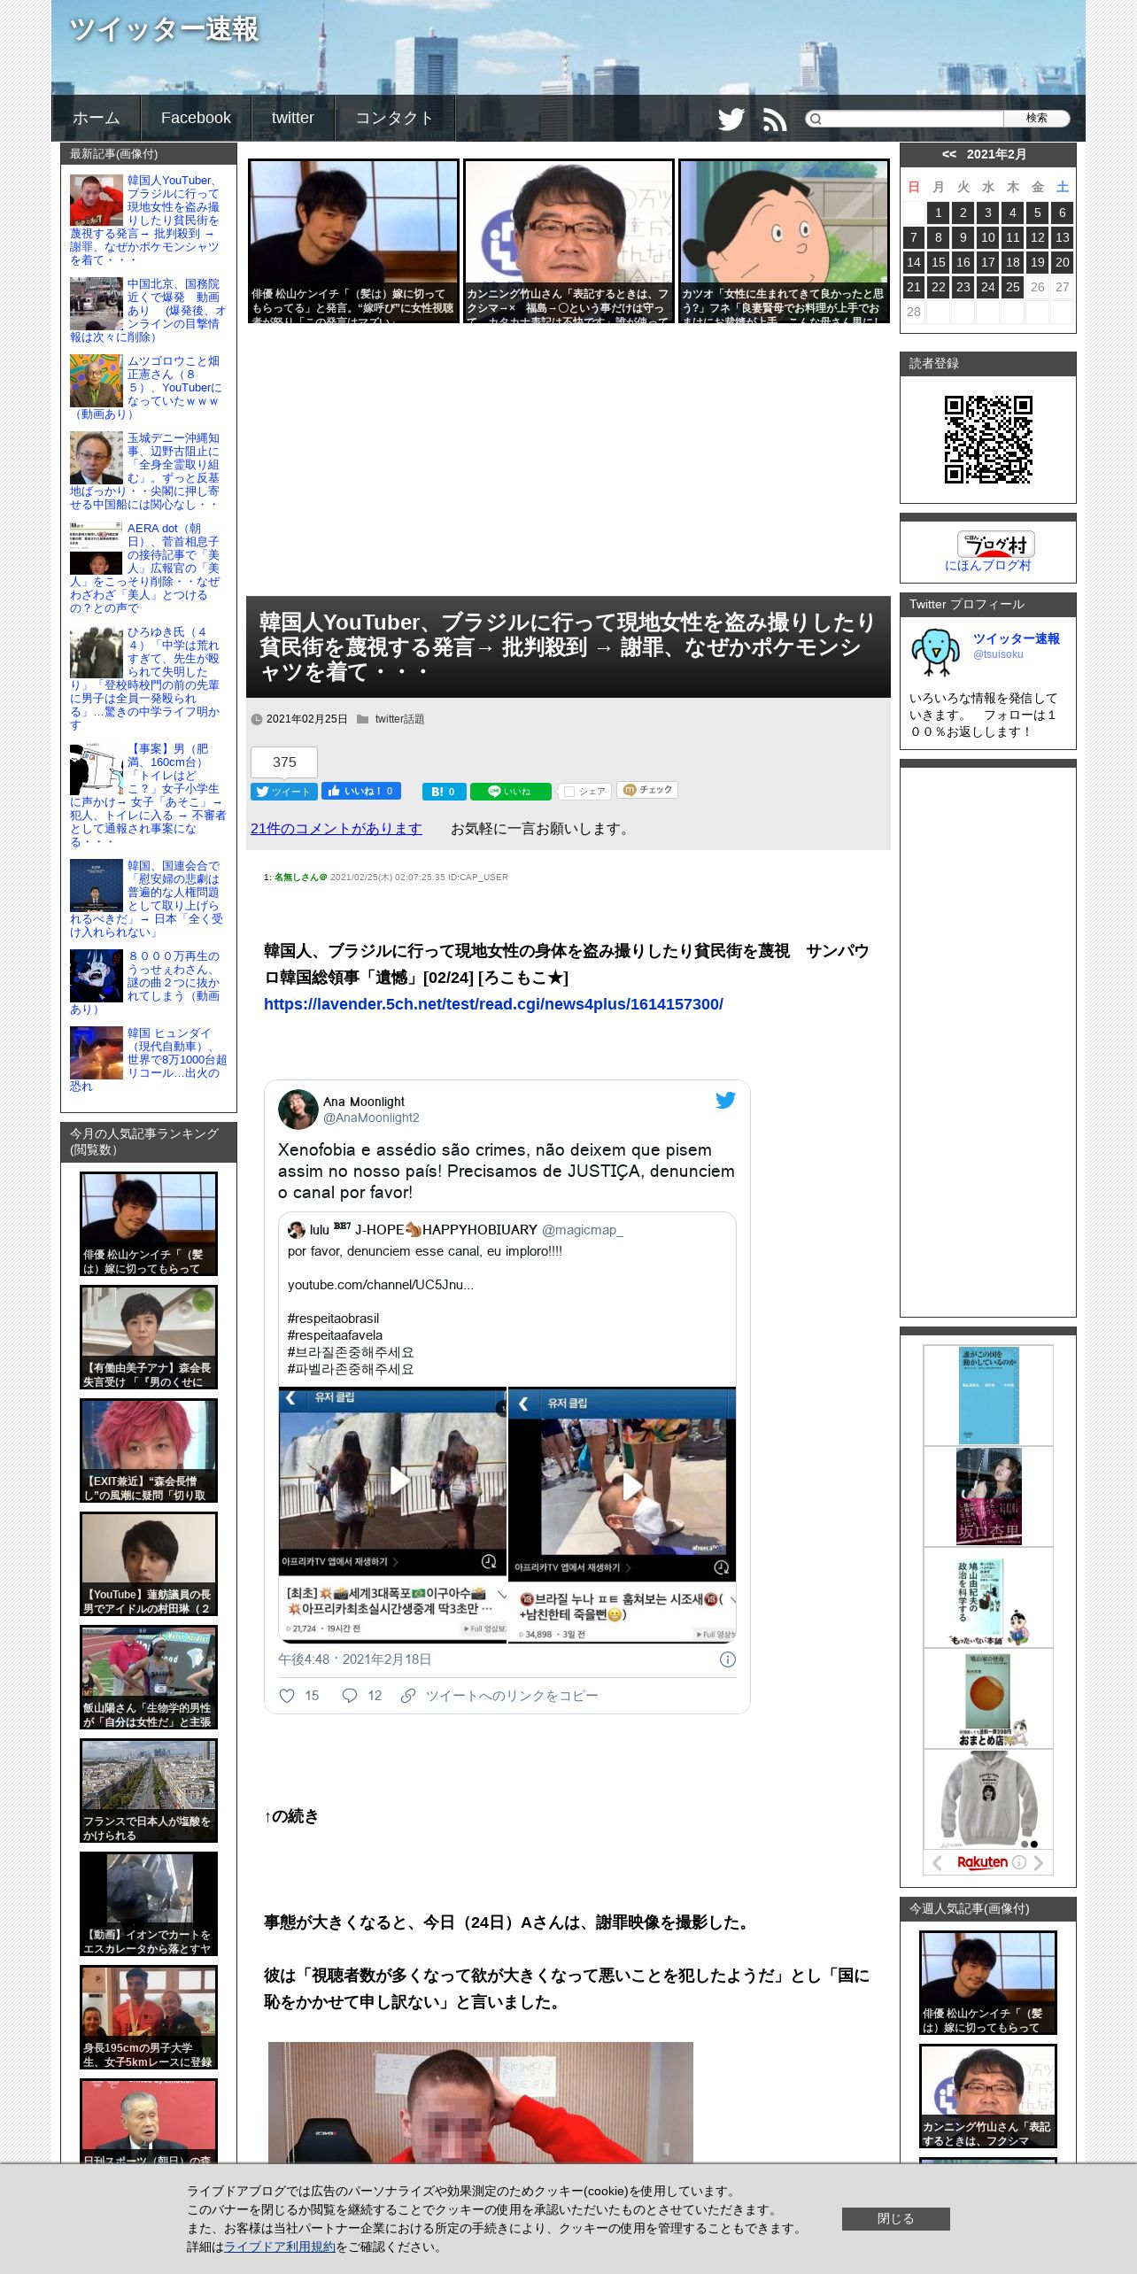Viewport: 1137px width, 2274px height.
Task: Click the mixi チェック button
Action: [x=647, y=790]
